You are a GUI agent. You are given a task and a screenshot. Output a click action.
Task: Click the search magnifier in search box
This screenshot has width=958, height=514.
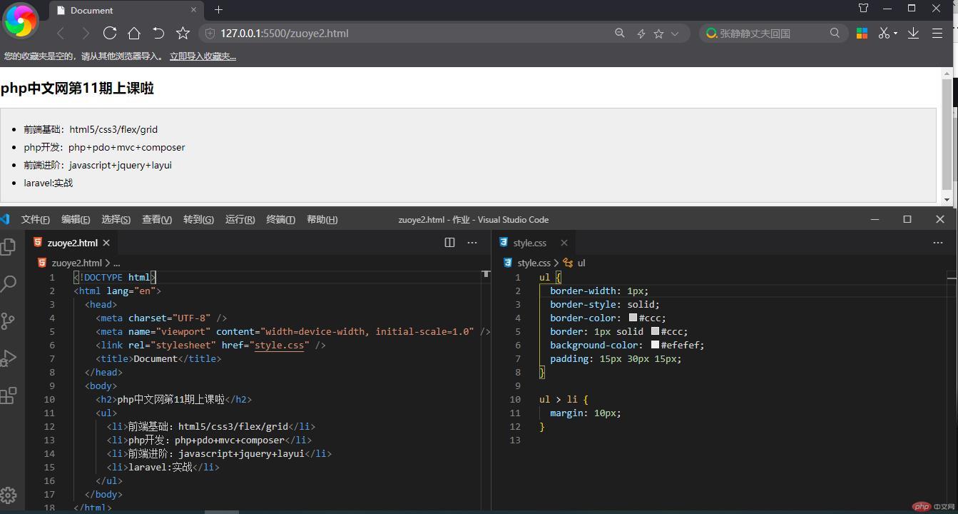pyautogui.click(x=835, y=33)
